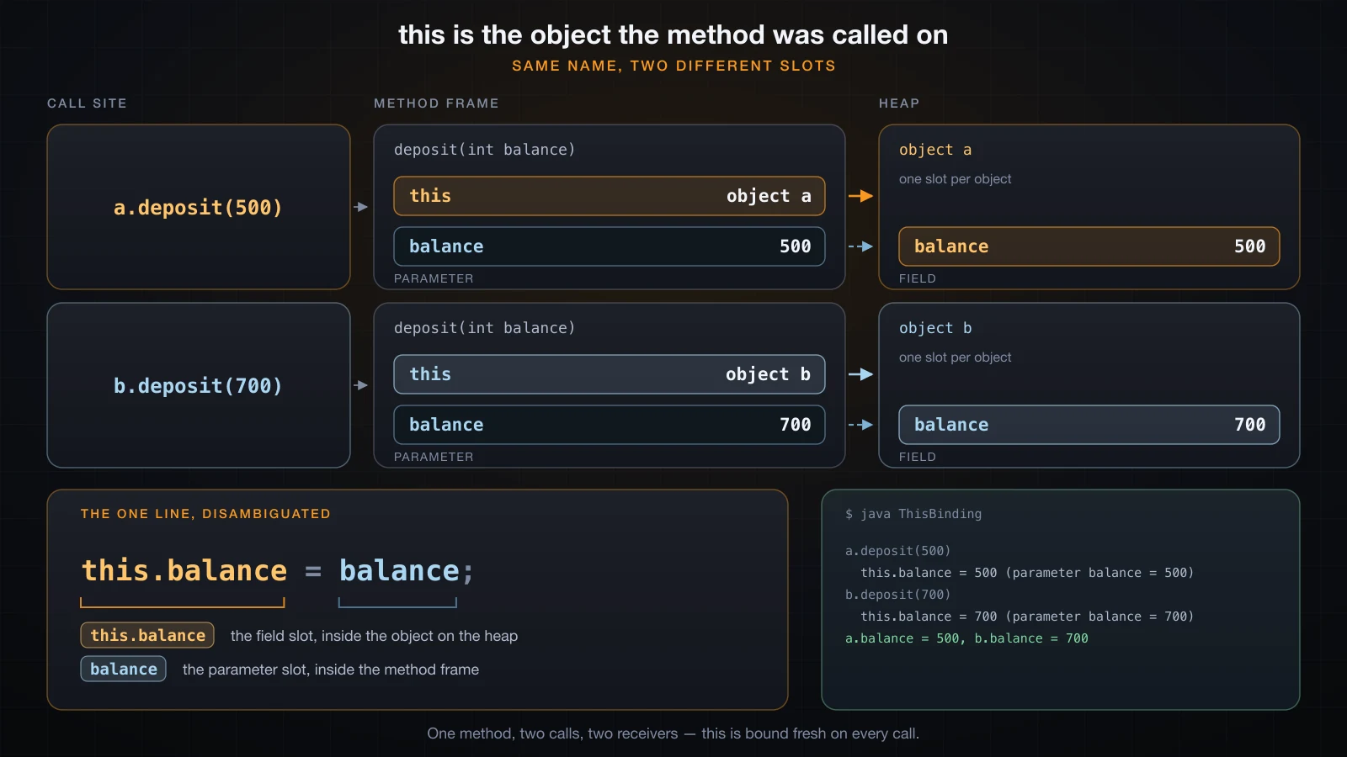
Task: Click 'THE ONE LINE, DISAMBIGUATED' heading
Action: [205, 514]
